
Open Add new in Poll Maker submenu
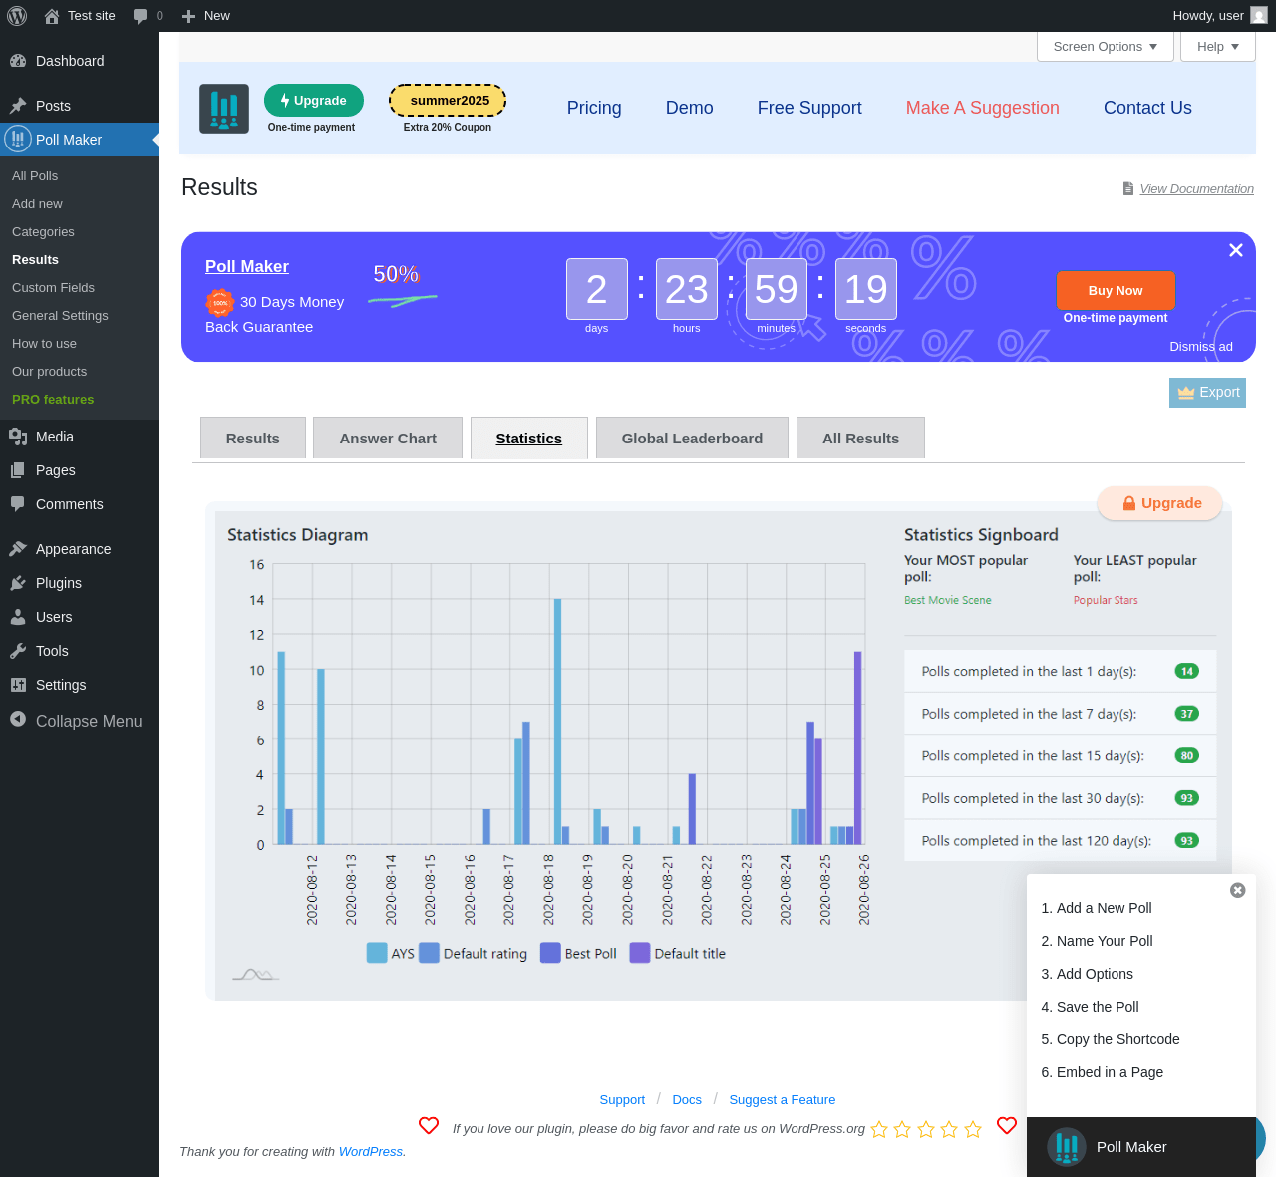pos(37,203)
